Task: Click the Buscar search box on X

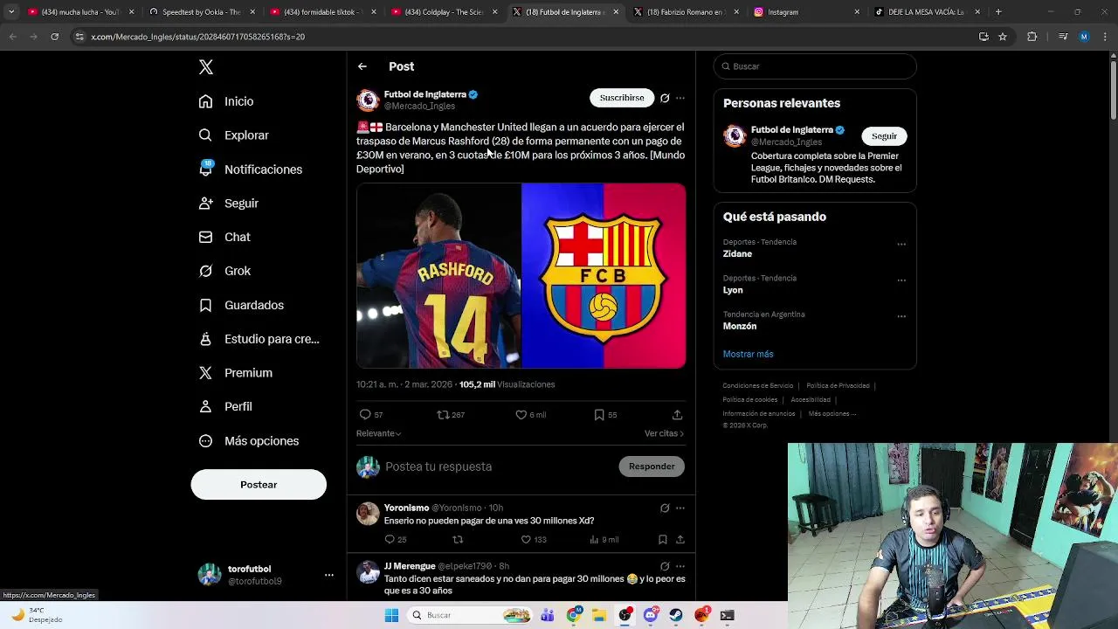Action: tap(815, 66)
